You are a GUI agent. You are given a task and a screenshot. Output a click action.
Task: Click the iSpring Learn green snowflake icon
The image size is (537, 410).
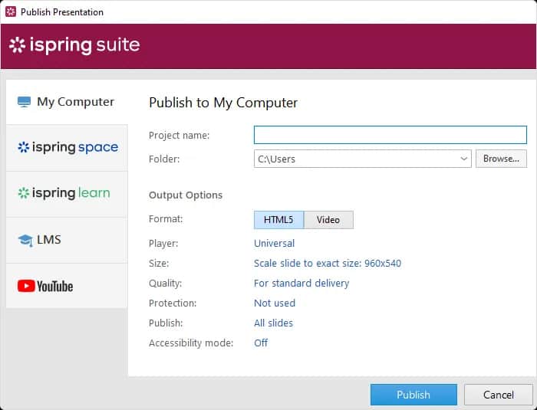[23, 193]
